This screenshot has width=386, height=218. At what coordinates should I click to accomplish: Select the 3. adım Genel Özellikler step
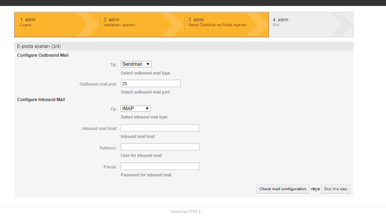(x=226, y=24)
